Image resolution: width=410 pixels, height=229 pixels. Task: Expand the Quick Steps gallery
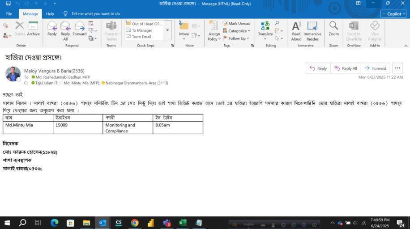pyautogui.click(x=167, y=30)
